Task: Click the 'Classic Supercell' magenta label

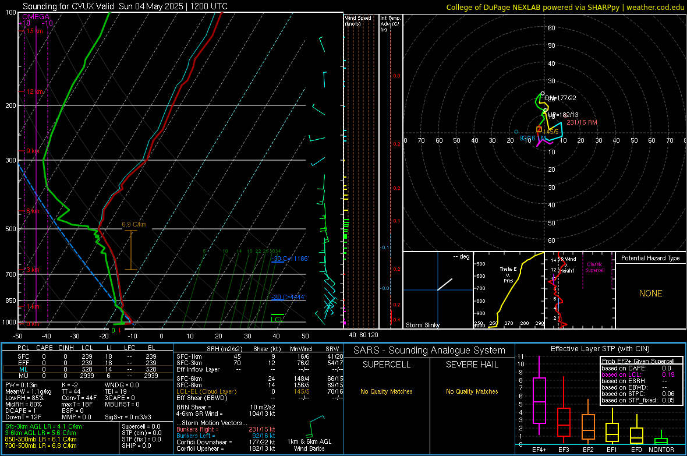Action: click(594, 267)
